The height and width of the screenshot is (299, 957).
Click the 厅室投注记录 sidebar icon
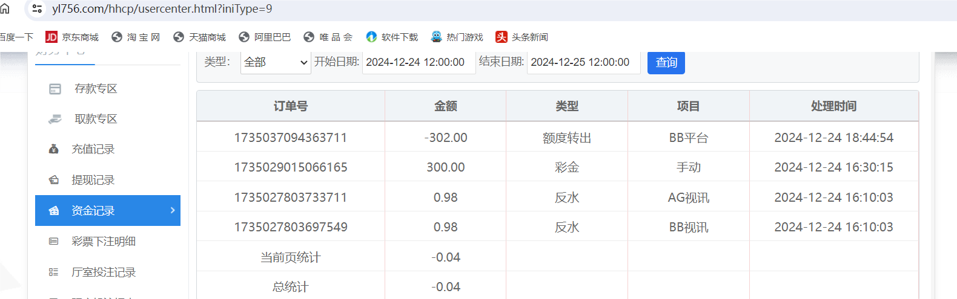[x=54, y=272]
